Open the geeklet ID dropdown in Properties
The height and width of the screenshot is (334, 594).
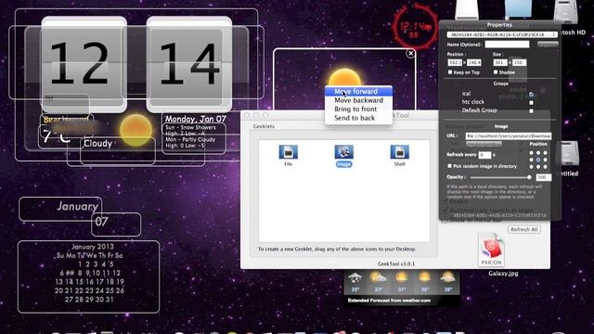(x=502, y=34)
